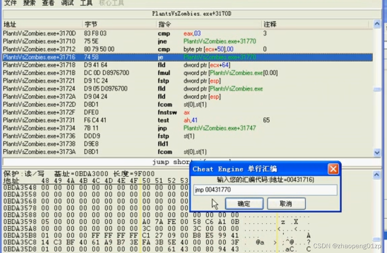Image resolution: width=387 pixels, height=253 pixels.
Task: Select the fcom row at +3173A
Action: click(x=187, y=152)
